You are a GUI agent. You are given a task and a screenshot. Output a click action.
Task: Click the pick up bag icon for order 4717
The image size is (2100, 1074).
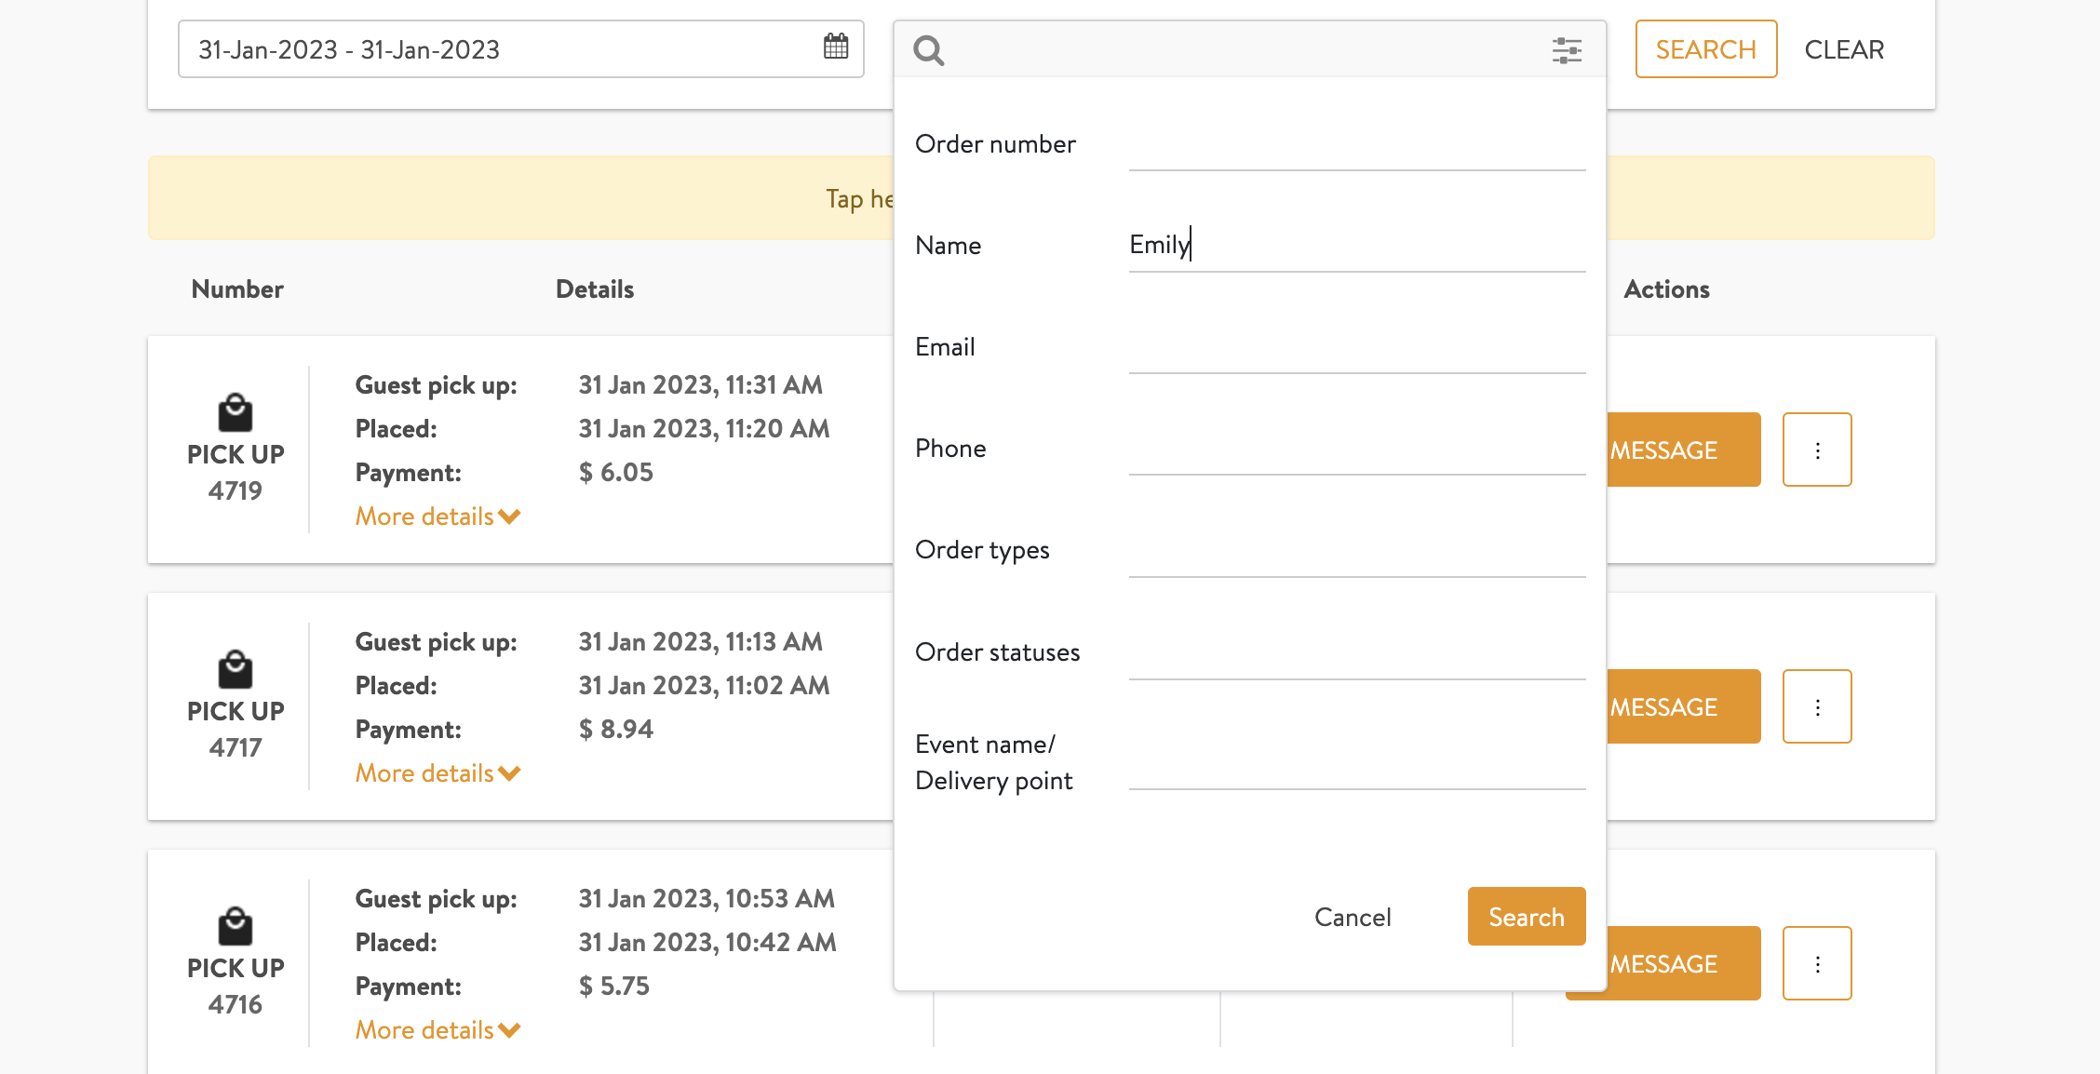(236, 670)
